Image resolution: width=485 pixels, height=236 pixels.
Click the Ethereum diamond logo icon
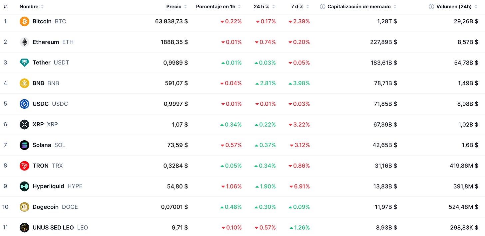pyautogui.click(x=24, y=42)
